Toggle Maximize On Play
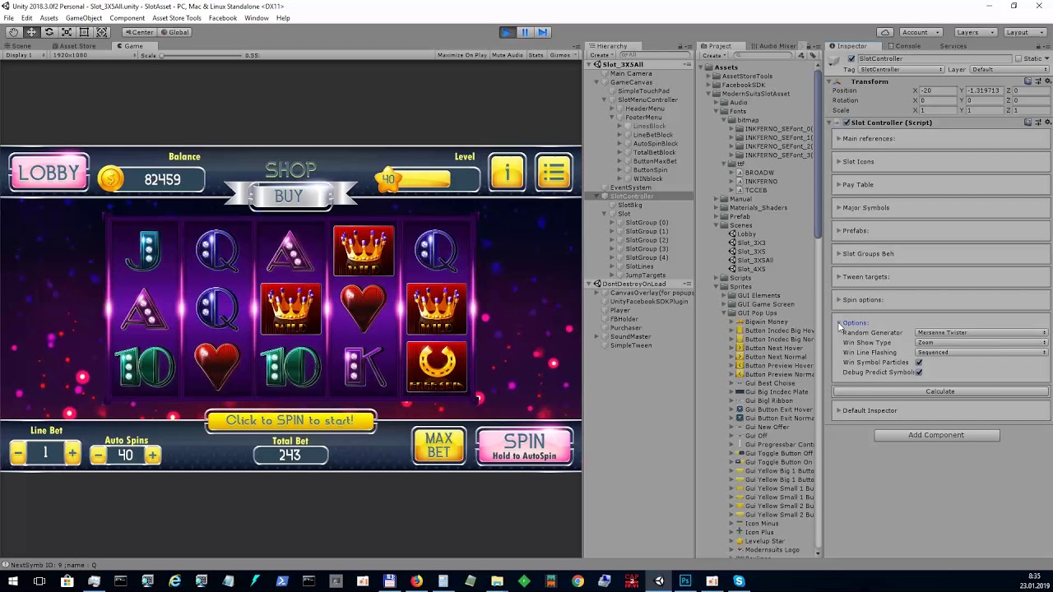This screenshot has width=1053, height=592. (462, 55)
